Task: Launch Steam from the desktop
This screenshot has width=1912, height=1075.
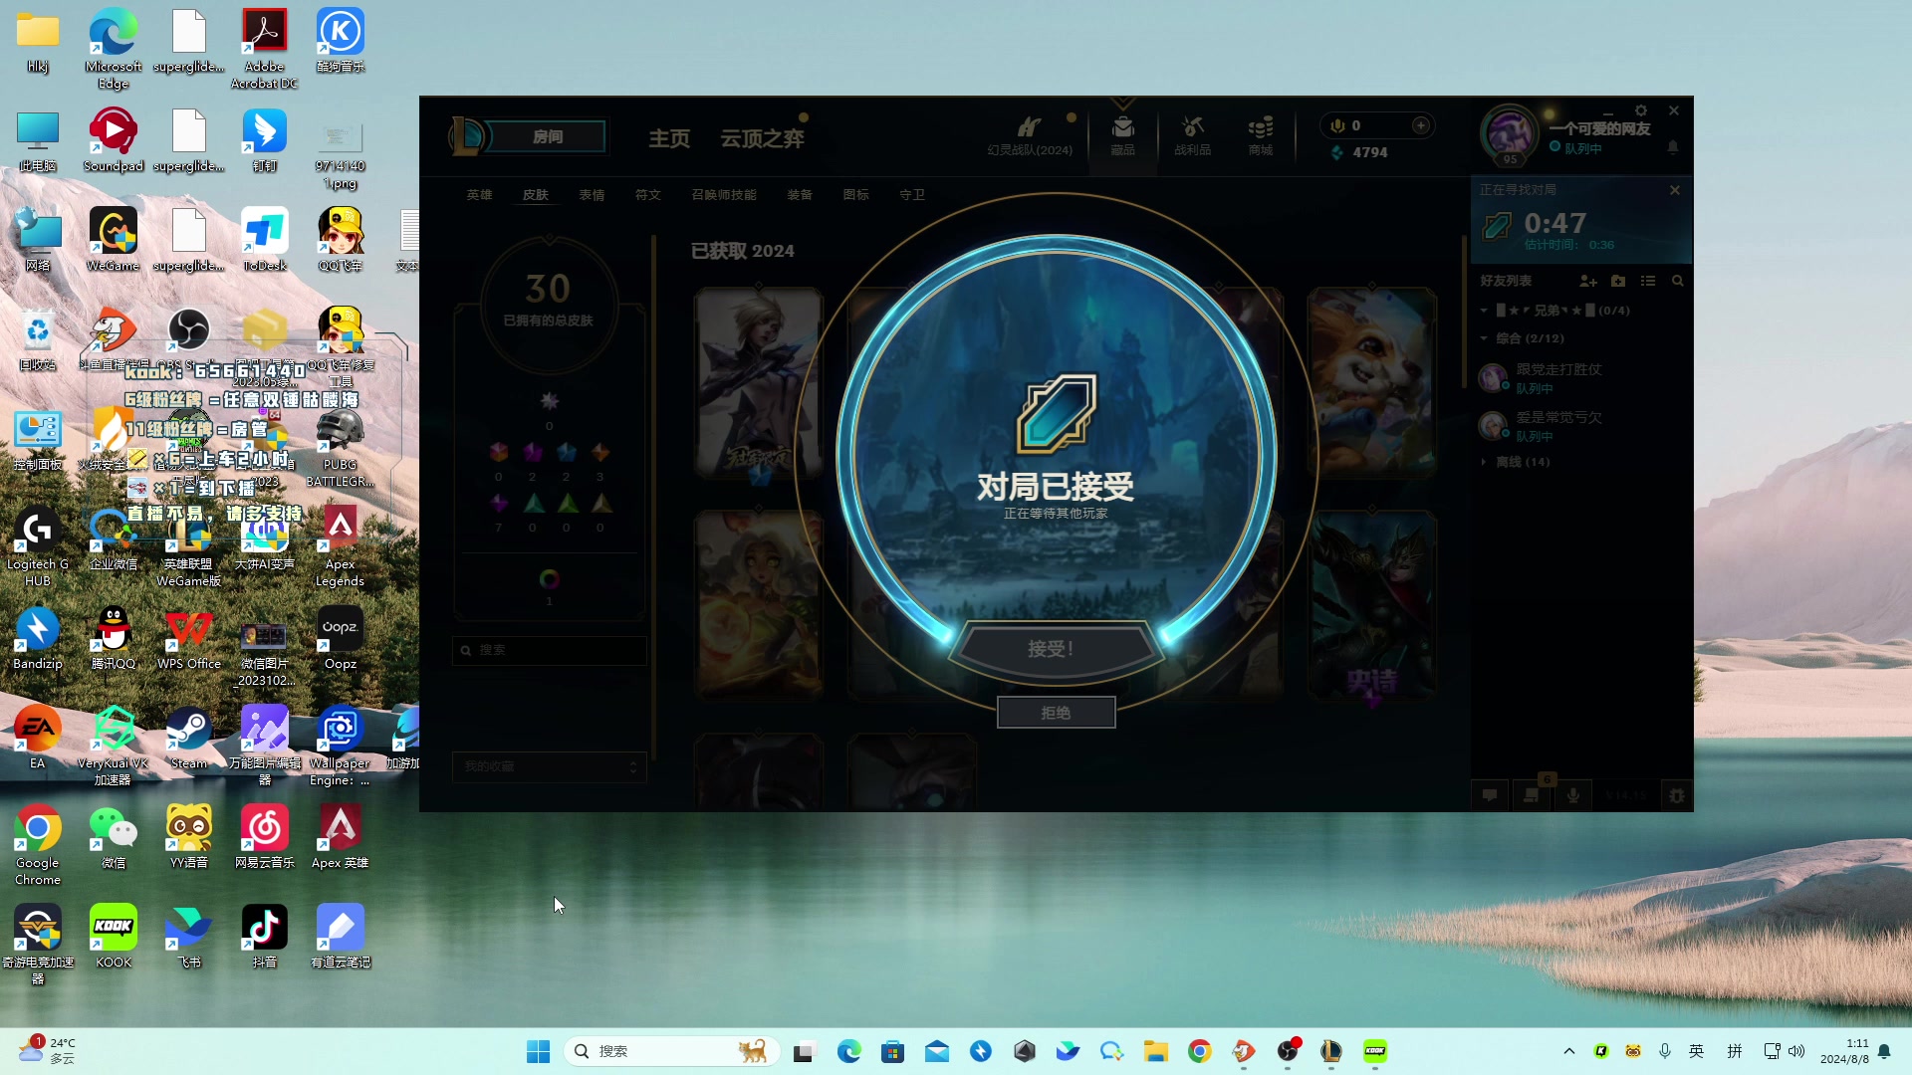Action: [x=188, y=738]
